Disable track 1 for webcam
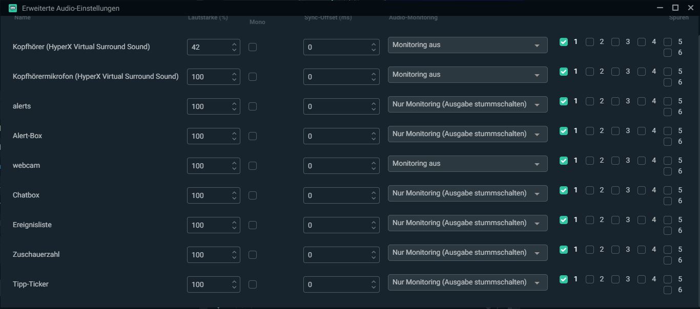Screen dimensions: 700x309 pos(564,161)
